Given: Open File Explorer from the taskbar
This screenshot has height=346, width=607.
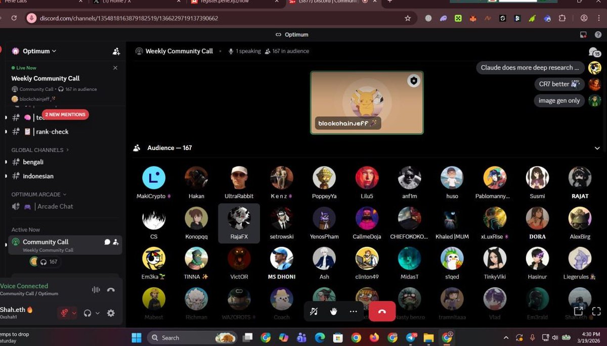Looking at the screenshot, I should pyautogui.click(x=428, y=337).
